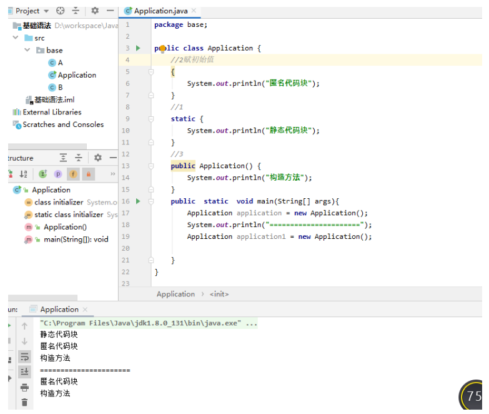Toggle sort alphabetically in Structure
This screenshot has width=489, height=414.
click(23, 174)
